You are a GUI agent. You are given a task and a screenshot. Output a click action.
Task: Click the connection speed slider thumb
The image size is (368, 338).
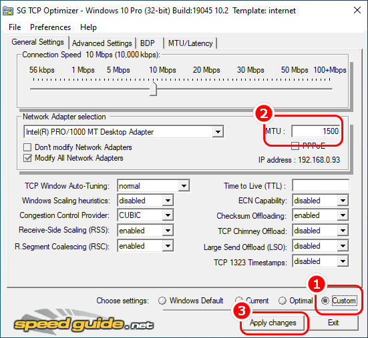[153, 89]
